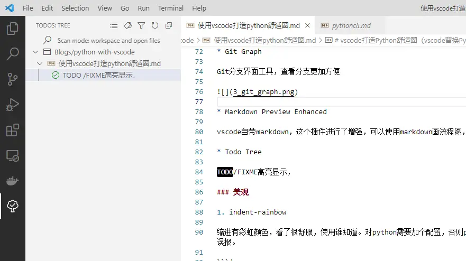This screenshot has width=466, height=261.
Task: Expand all nodes in the TODOs tree
Action: coord(169,25)
